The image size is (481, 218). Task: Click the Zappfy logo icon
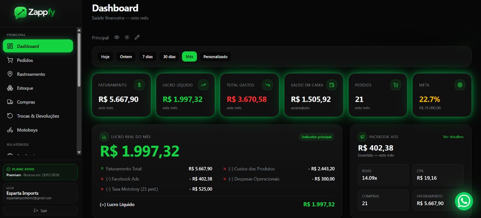[21, 13]
